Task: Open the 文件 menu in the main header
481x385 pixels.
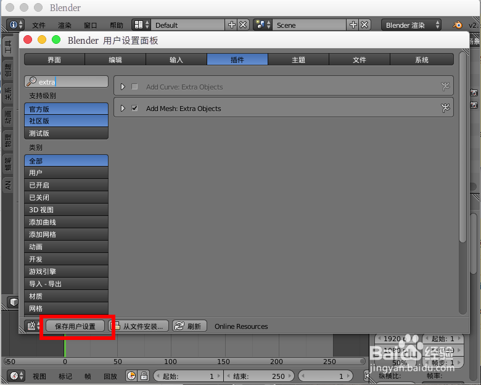Action: coord(39,25)
